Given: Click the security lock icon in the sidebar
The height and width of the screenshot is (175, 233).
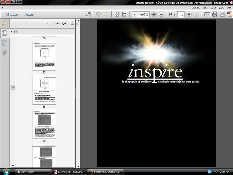Looking at the screenshot, I should click(x=5, y=23).
